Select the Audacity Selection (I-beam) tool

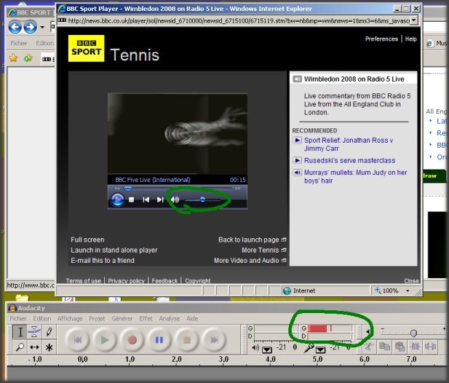click(x=20, y=332)
